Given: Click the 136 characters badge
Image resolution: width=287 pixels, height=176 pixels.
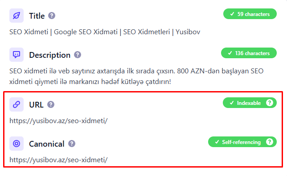Looking at the screenshot, I should [249, 53].
